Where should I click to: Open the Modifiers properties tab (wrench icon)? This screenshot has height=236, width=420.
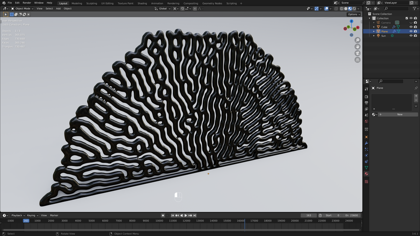pos(367,143)
